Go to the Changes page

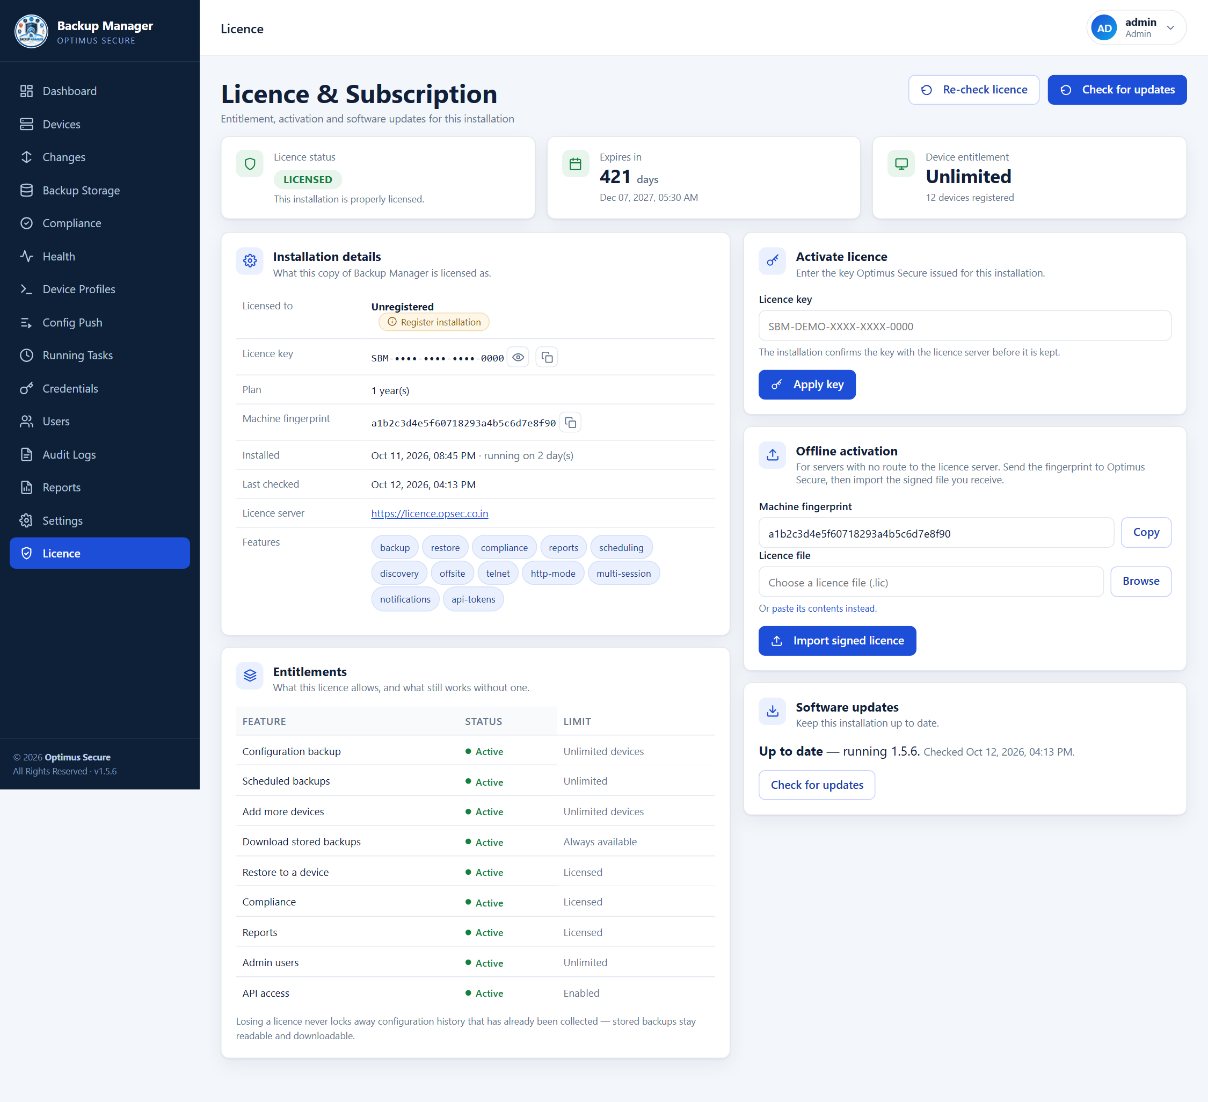click(99, 157)
